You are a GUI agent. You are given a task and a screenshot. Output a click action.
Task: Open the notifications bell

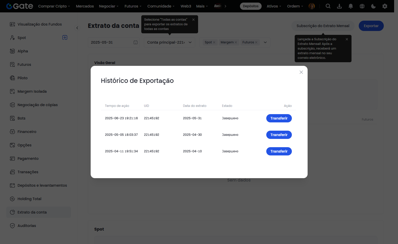(351, 6)
